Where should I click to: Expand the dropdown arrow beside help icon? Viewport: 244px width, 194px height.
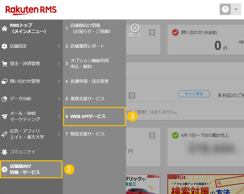(x=236, y=10)
